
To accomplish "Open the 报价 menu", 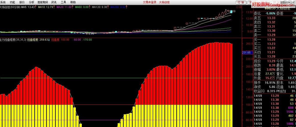I will [x=22, y=2].
